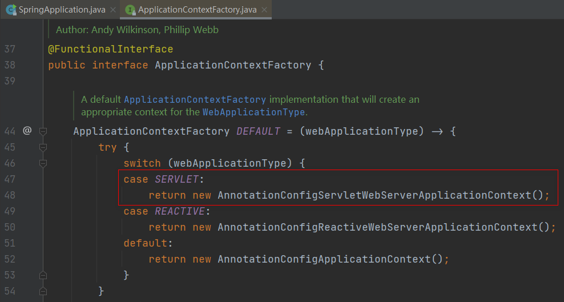Click the try keyword on line 45
Viewport: 564px width, 302px height.
107,147
